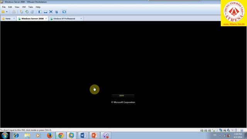Switch to Unity mode icon
The height and width of the screenshot is (139, 247).
[57, 12]
